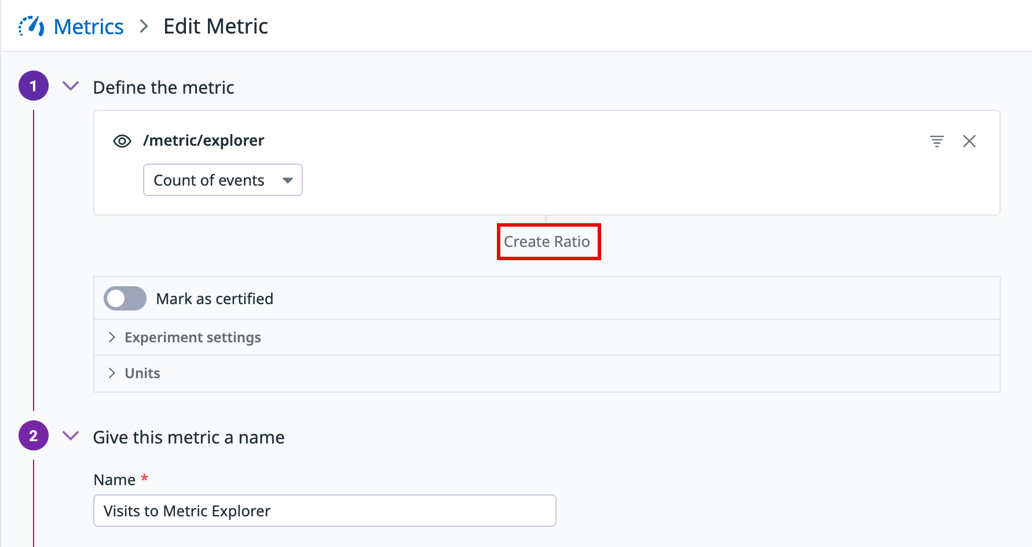The image size is (1032, 547).
Task: Toggle the eye icon beside /metric/explorer
Action: tap(122, 141)
